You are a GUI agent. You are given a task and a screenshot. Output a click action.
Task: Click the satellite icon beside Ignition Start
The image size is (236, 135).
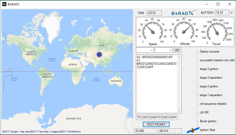193,130
